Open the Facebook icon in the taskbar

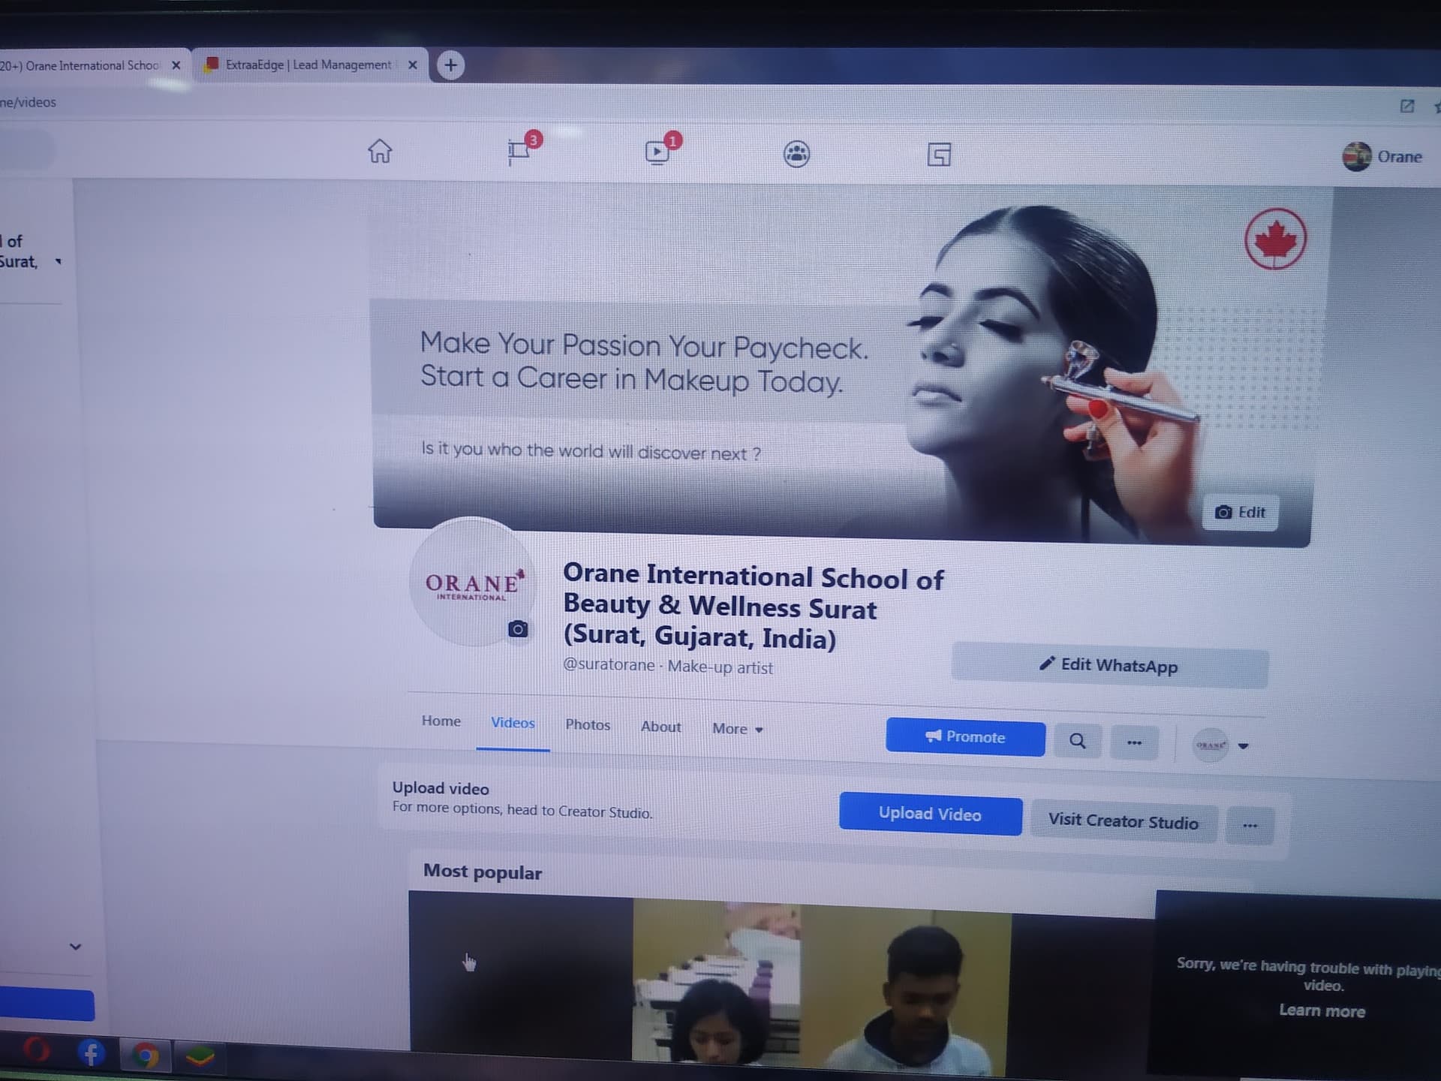point(91,1053)
